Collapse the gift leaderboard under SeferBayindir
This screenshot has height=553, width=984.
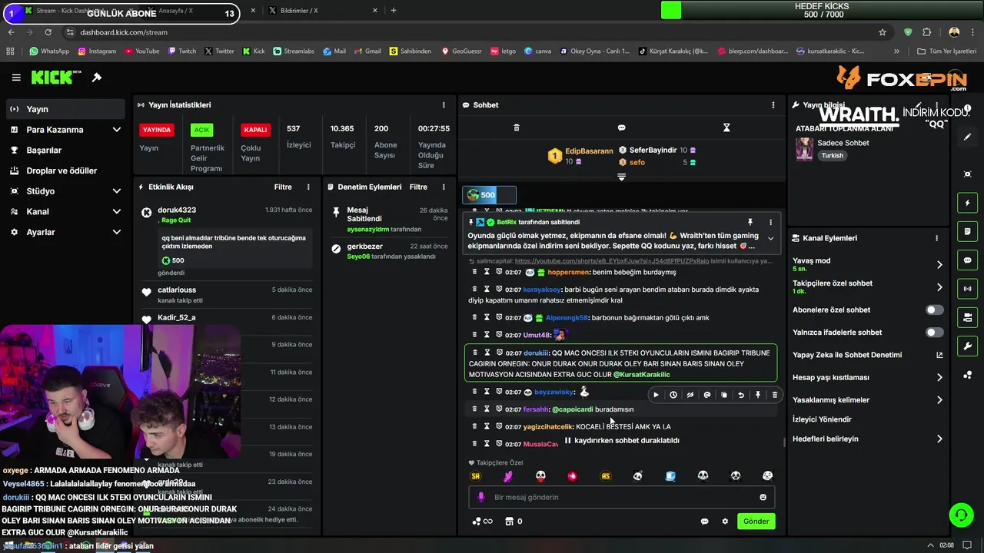[621, 177]
